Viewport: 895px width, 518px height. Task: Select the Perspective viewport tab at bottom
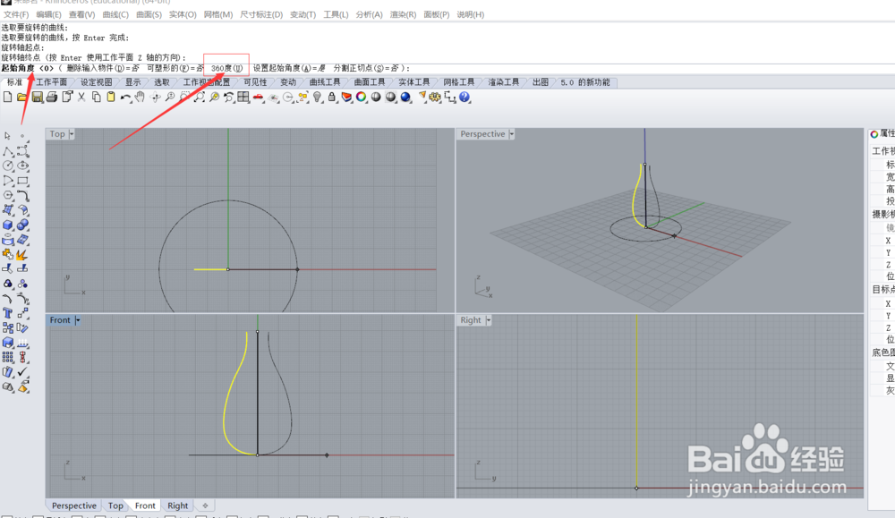(74, 505)
